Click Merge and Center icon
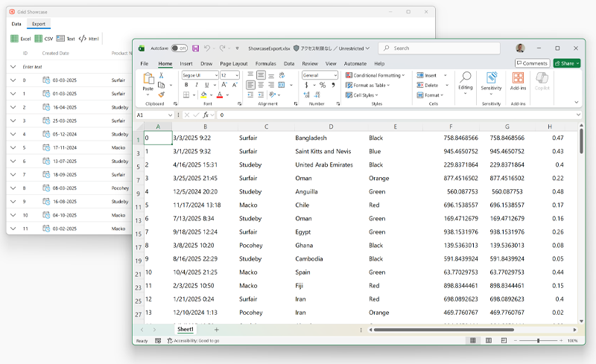 pyautogui.click(x=282, y=85)
